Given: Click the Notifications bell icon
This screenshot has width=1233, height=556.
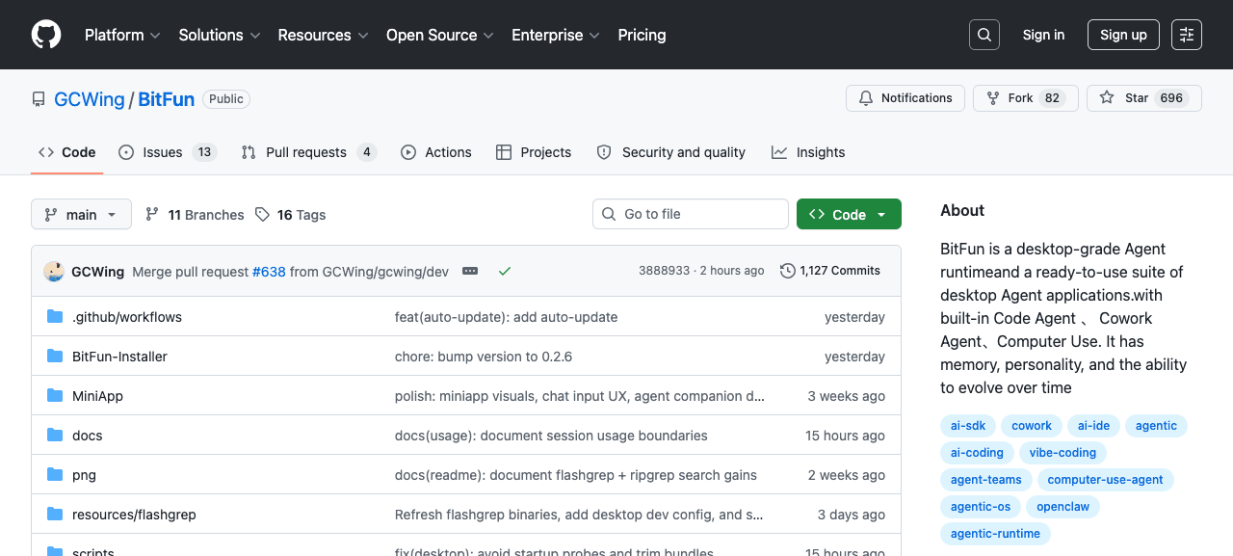Looking at the screenshot, I should click(x=866, y=98).
